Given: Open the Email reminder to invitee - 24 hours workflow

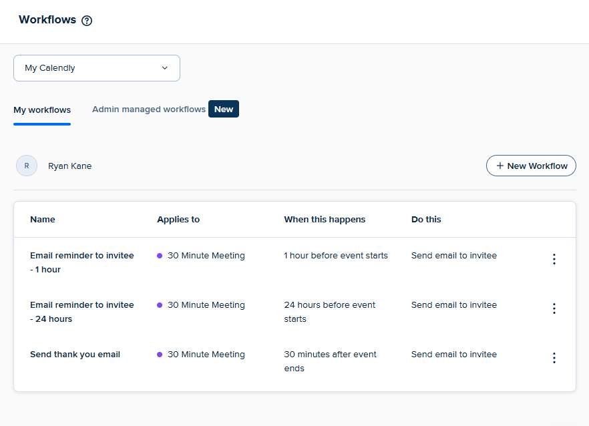Looking at the screenshot, I should (82, 312).
